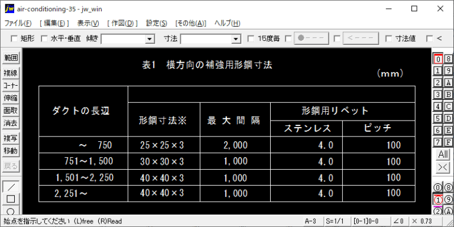The image size is (454, 227).
Task: Pick the 面取 chamfer tool
Action: tap(11, 111)
